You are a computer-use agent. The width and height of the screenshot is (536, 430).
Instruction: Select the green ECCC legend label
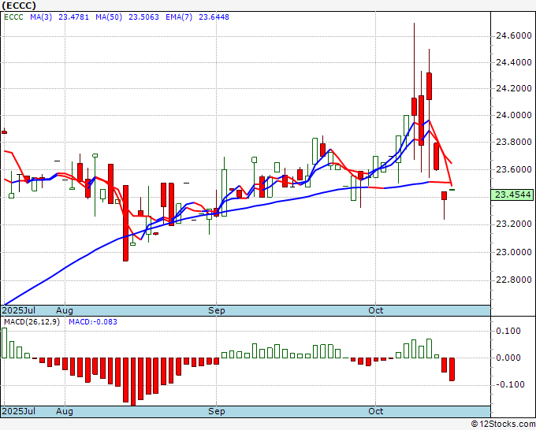pyautogui.click(x=13, y=17)
